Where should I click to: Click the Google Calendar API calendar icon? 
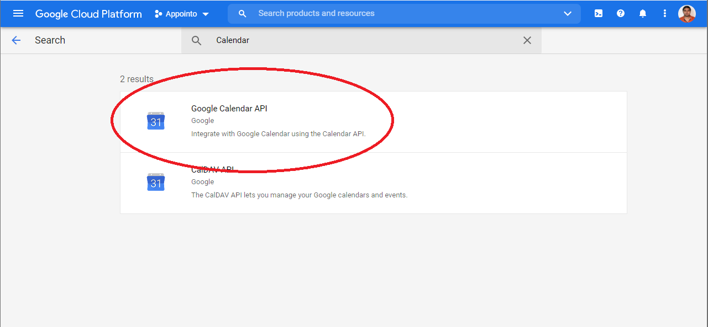click(156, 121)
